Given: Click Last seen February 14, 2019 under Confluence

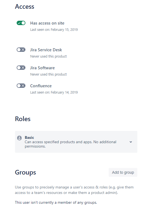Looking at the screenshot, I should click(x=54, y=92).
